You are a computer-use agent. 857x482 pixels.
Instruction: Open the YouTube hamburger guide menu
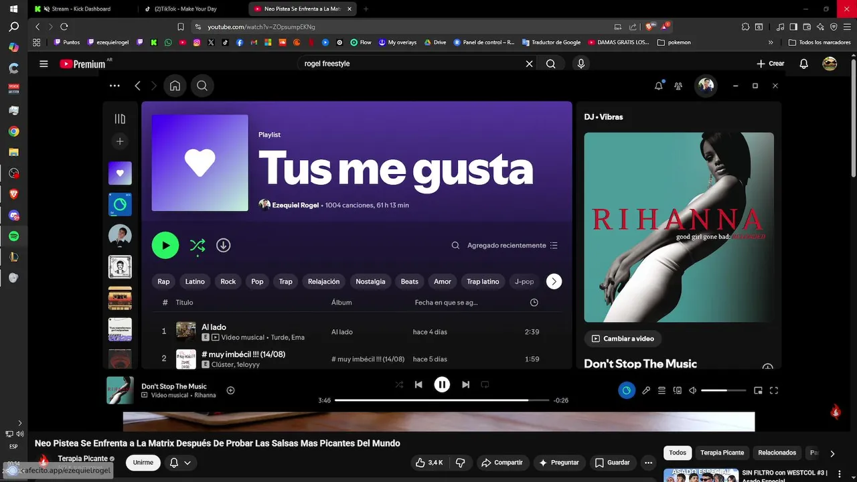click(44, 64)
